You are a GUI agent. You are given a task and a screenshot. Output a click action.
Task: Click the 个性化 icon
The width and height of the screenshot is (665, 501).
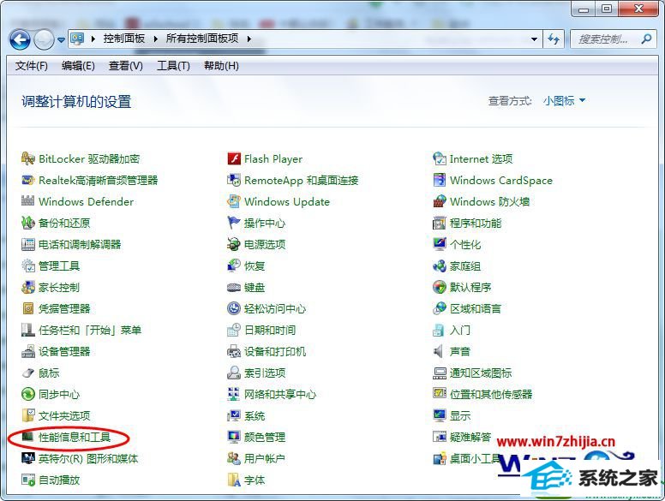pos(440,244)
